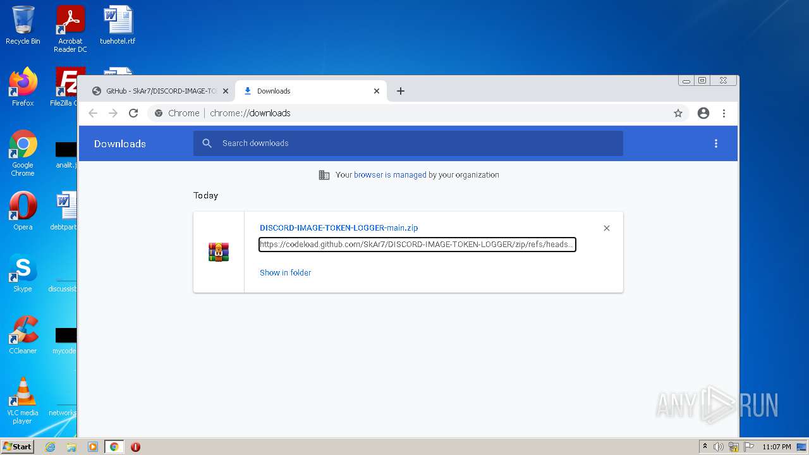Remove DISCORD-IMAGE-TOKEN-LOGGER download from list
The width and height of the screenshot is (809, 455).
(x=607, y=228)
